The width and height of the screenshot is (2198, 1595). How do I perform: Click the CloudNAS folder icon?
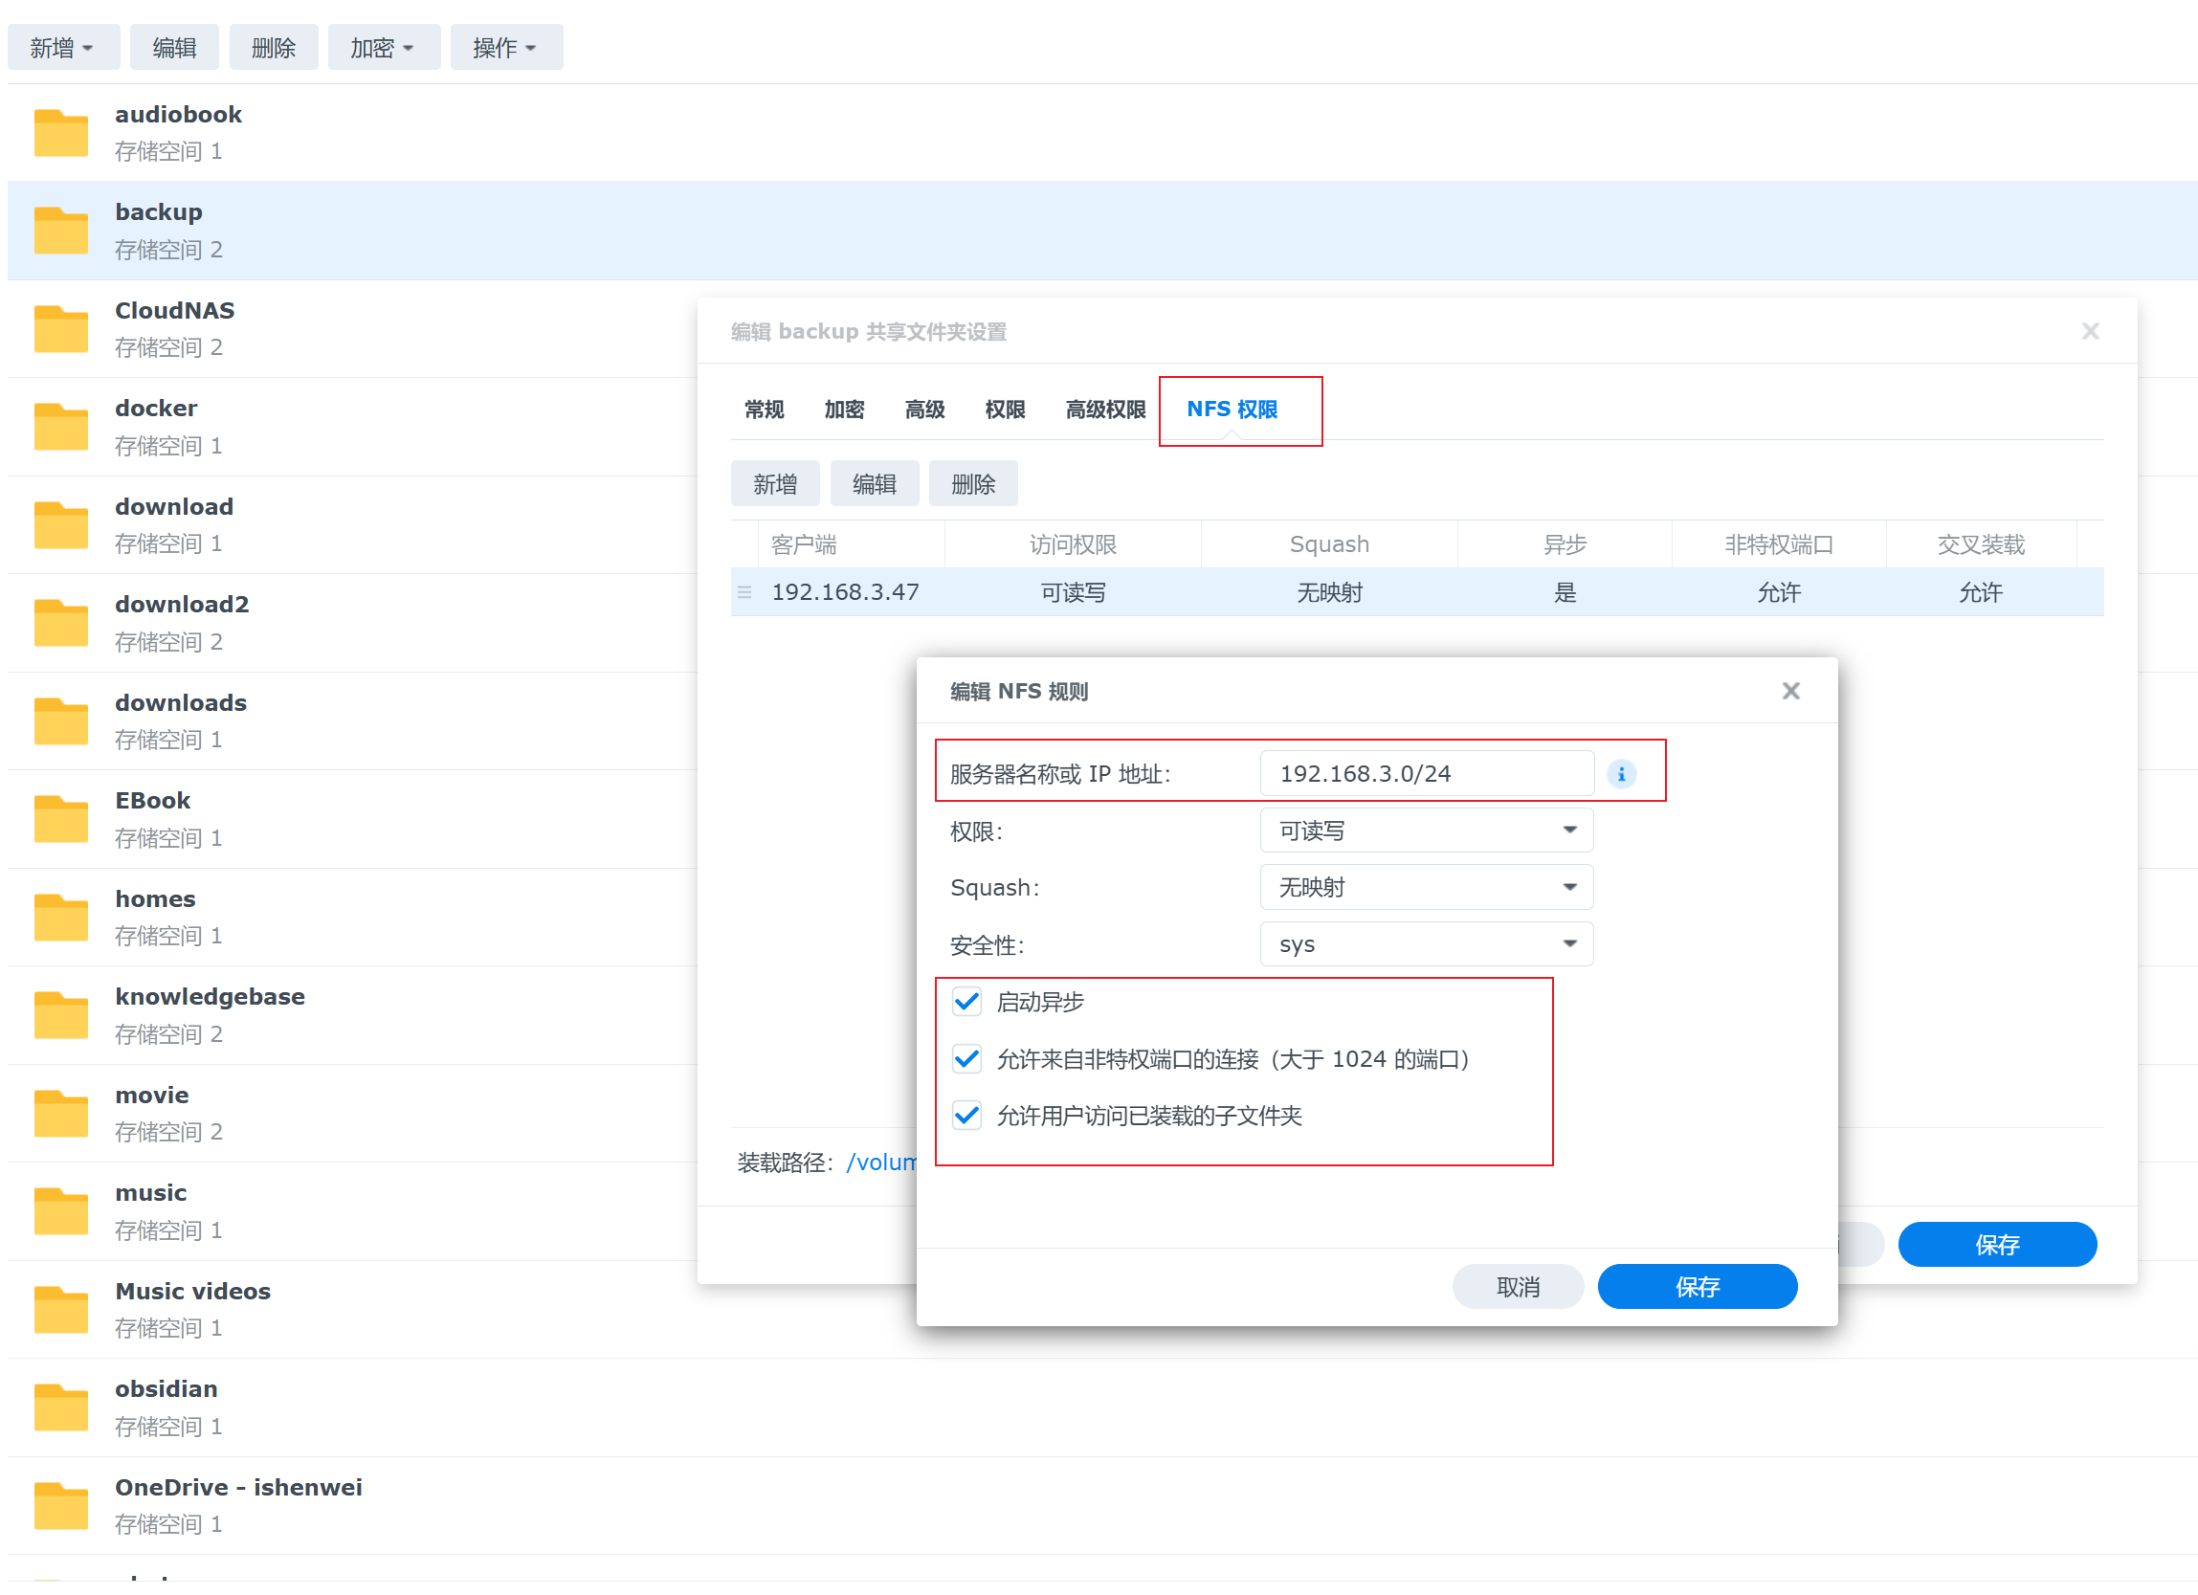(x=60, y=328)
